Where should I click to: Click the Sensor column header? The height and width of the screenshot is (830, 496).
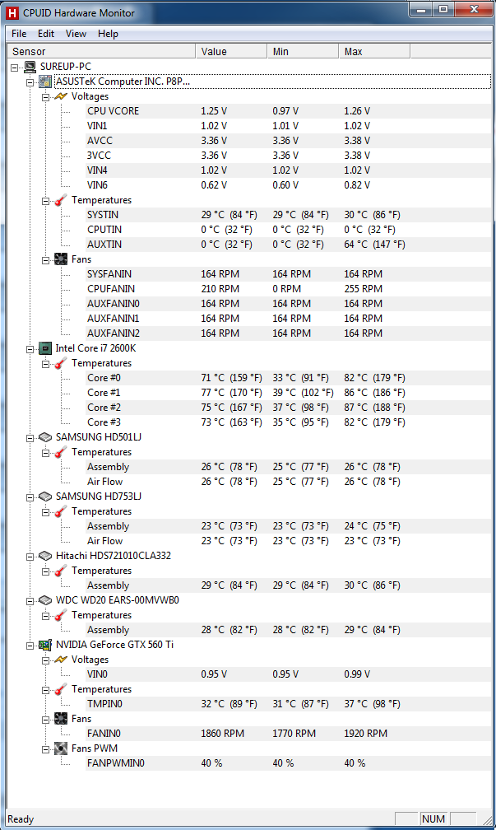pos(100,51)
